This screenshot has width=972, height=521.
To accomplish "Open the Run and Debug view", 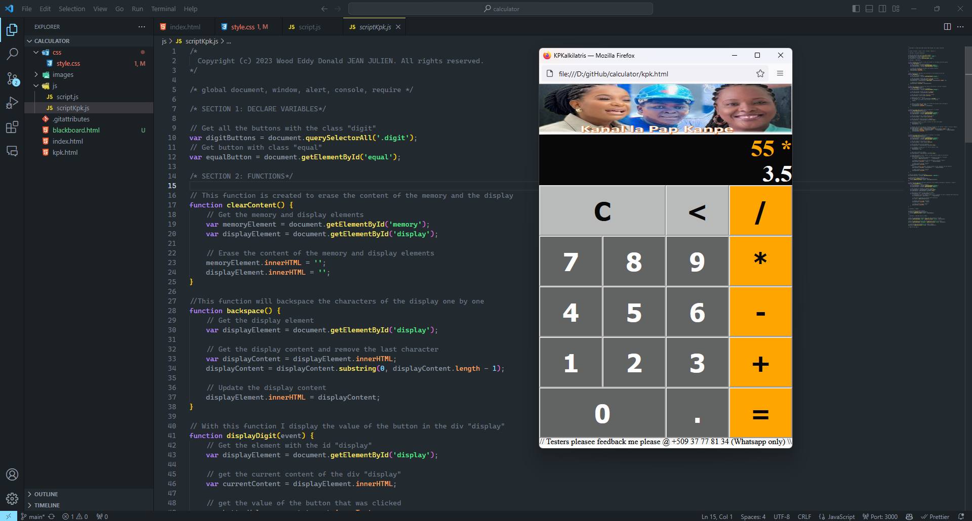I will pyautogui.click(x=12, y=103).
